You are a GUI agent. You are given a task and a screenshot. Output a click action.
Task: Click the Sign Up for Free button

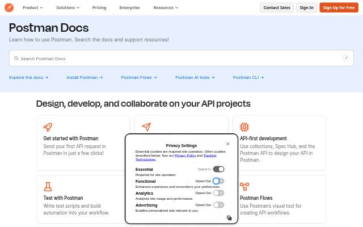pyautogui.click(x=339, y=7)
